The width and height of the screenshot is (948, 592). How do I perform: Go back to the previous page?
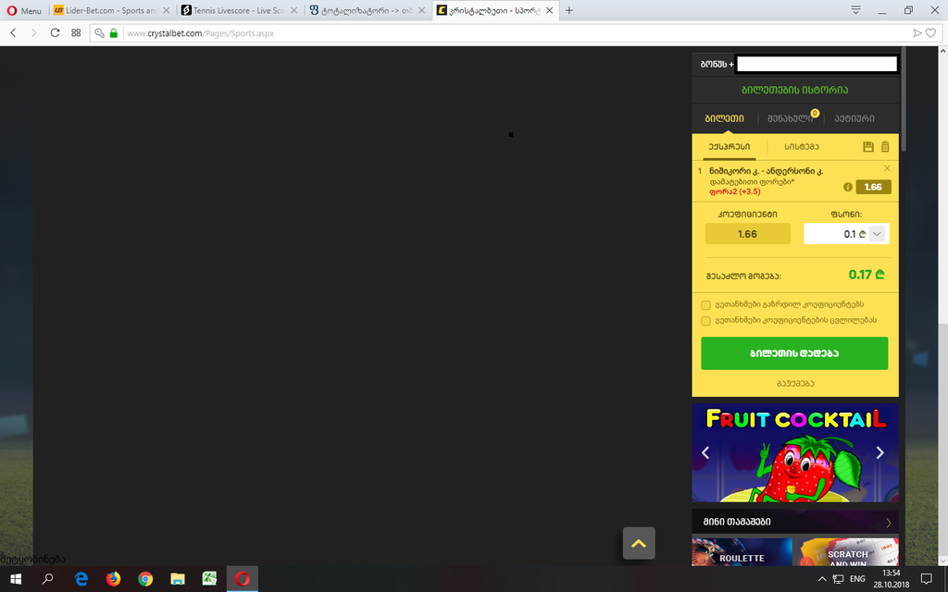(x=13, y=33)
